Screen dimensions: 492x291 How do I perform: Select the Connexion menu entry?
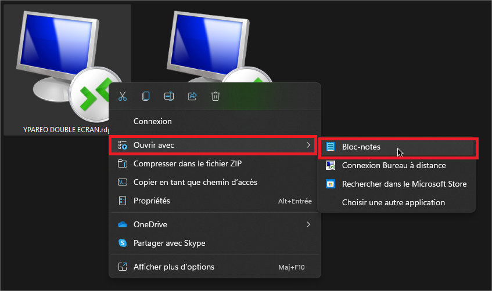153,121
